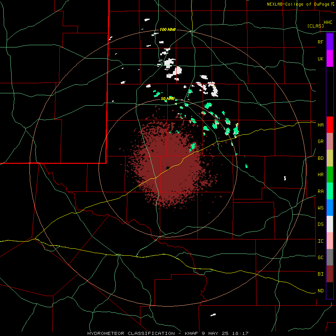
Task: Click the RF purple legend swatch
Action: pyautogui.click(x=330, y=42)
